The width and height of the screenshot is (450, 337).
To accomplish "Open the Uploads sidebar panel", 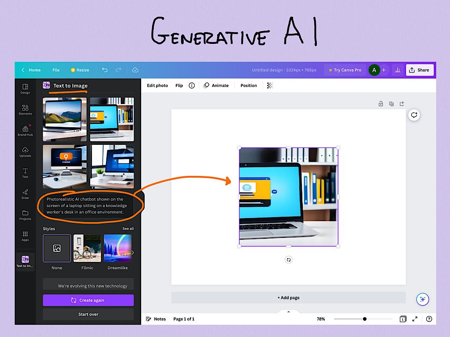I will 25,152.
